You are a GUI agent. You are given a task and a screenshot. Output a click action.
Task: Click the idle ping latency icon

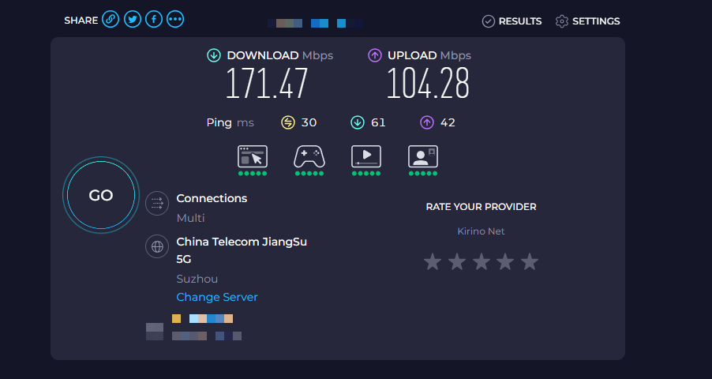pos(288,122)
